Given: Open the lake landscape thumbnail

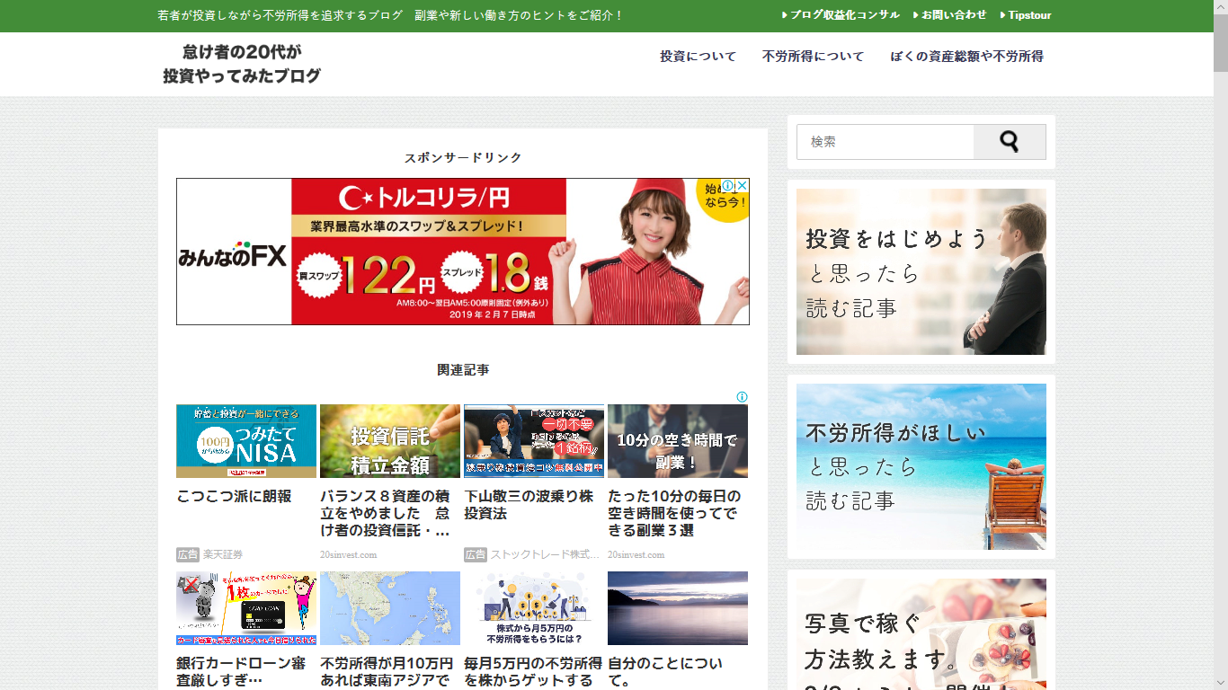Looking at the screenshot, I should point(678,608).
